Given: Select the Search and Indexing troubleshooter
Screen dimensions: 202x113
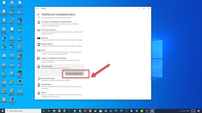Looking at the screenshot, I should click(x=60, y=79).
